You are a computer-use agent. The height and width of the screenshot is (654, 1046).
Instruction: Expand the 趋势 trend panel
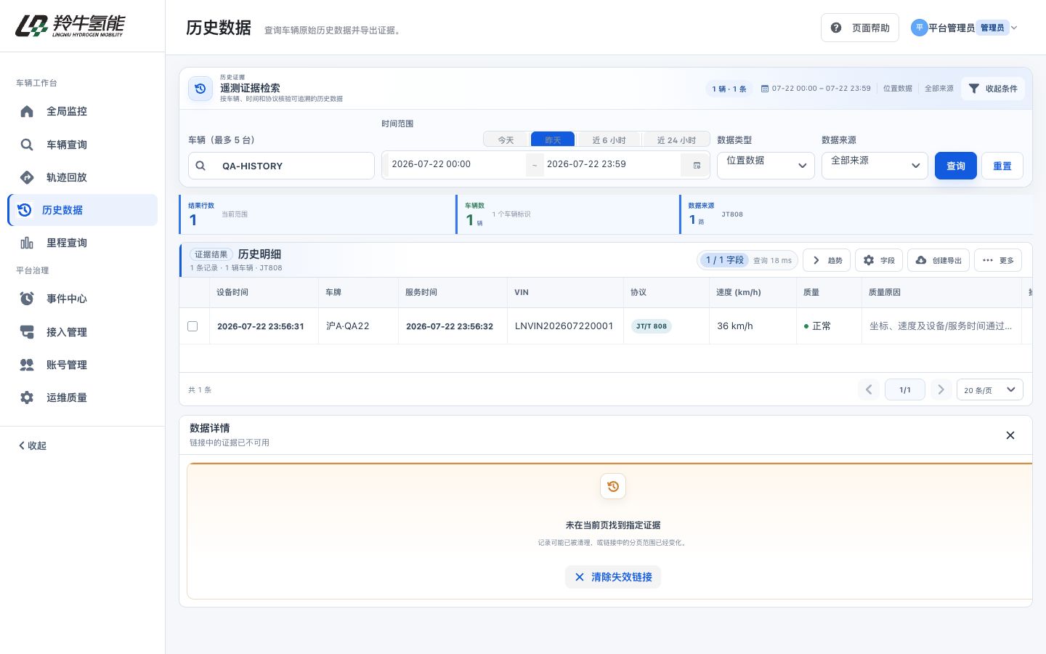click(x=827, y=260)
